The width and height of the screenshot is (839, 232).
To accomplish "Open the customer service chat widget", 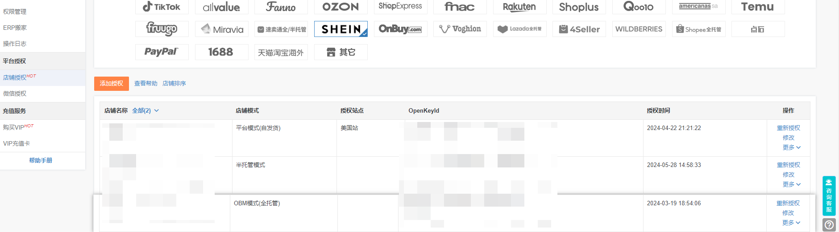I will tap(829, 196).
